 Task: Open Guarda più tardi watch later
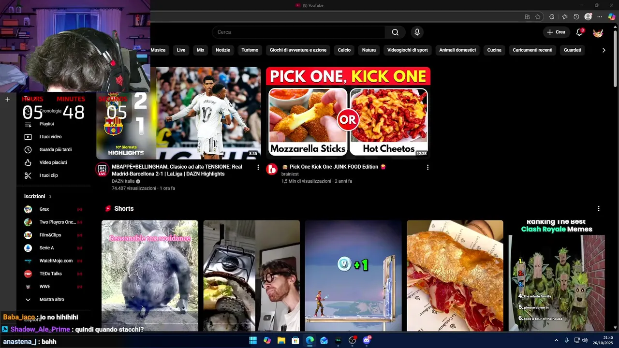[55, 150]
